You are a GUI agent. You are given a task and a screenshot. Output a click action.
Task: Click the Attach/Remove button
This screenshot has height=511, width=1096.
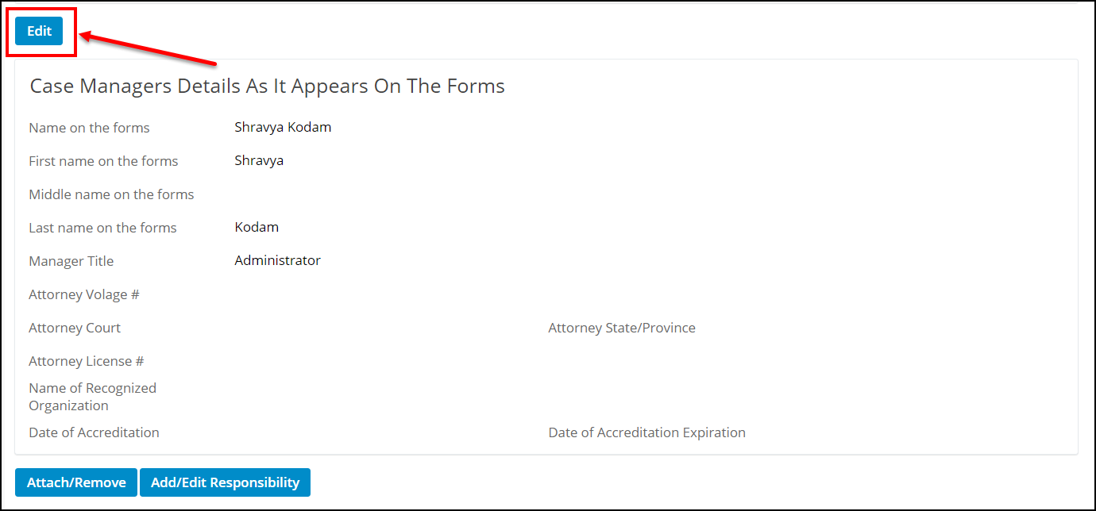coord(75,482)
